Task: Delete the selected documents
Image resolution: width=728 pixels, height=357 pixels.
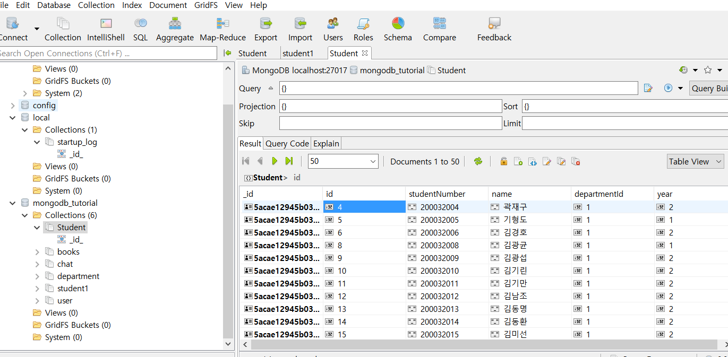Action: click(576, 161)
